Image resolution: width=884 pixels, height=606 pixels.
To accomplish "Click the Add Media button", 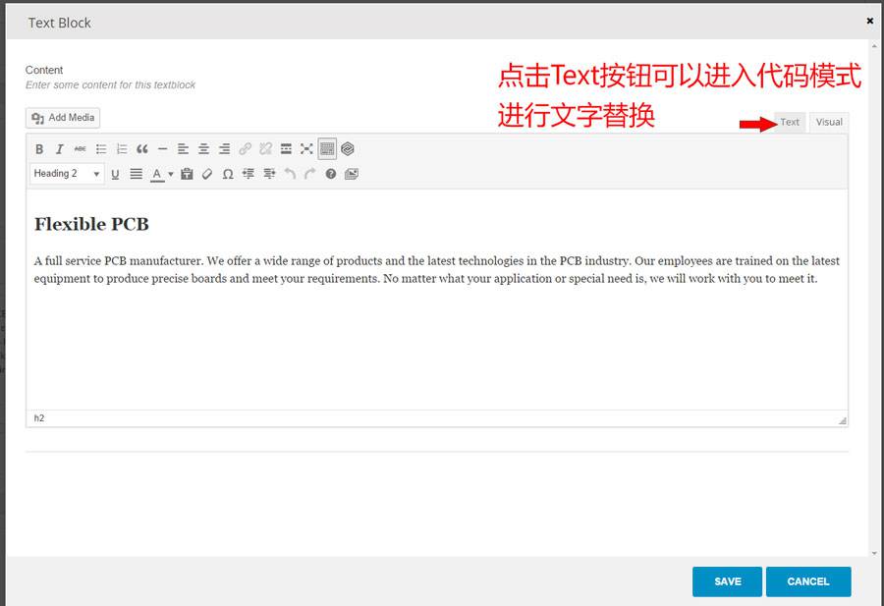I will [x=63, y=118].
